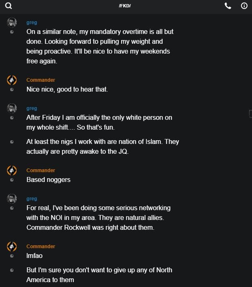252x287 pixels.
Task: Click Commander username above "lmfao" message
Action: click(x=41, y=247)
